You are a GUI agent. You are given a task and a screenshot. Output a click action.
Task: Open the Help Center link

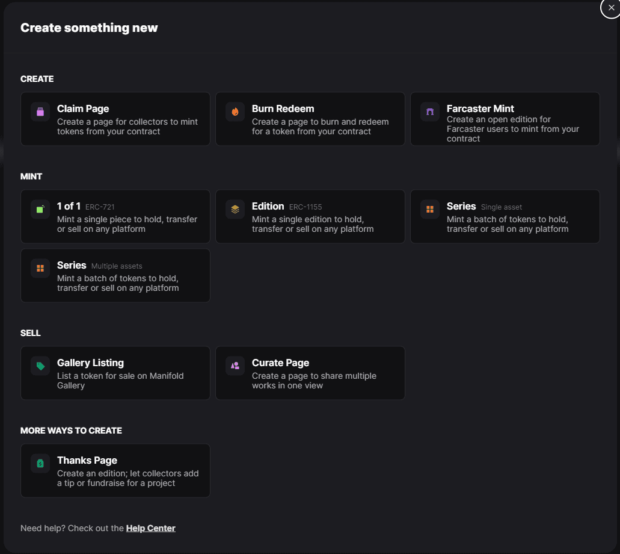tap(151, 528)
